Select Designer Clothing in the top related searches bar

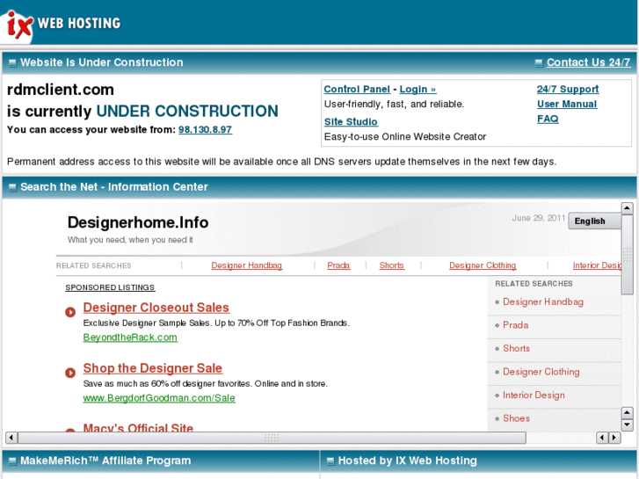tap(483, 265)
